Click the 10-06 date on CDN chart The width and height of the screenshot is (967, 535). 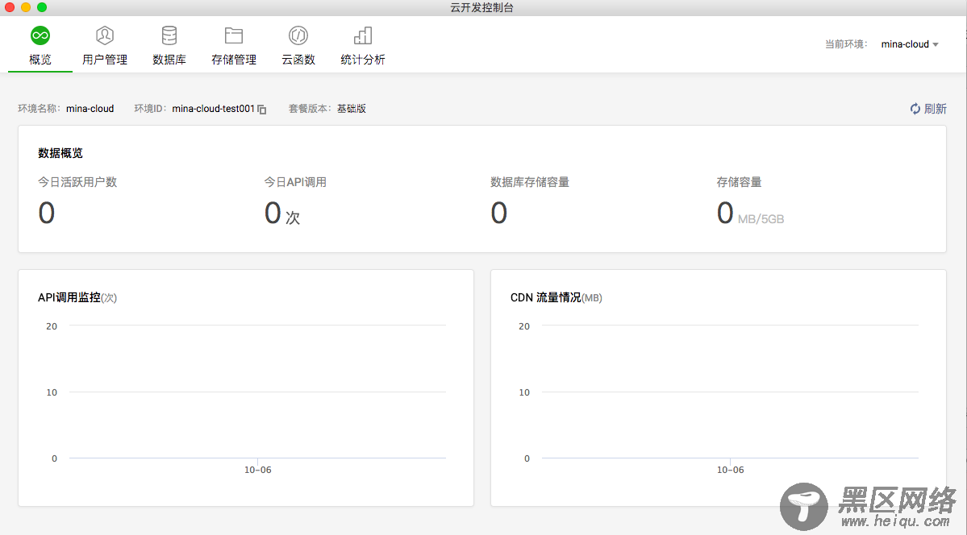[730, 471]
